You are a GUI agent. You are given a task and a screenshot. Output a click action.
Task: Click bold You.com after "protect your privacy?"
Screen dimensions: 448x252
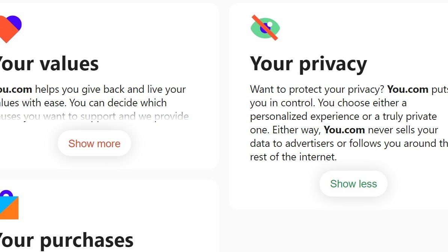(407, 89)
